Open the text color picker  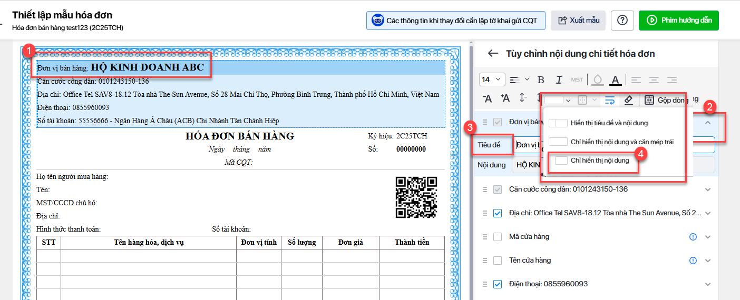coord(615,80)
